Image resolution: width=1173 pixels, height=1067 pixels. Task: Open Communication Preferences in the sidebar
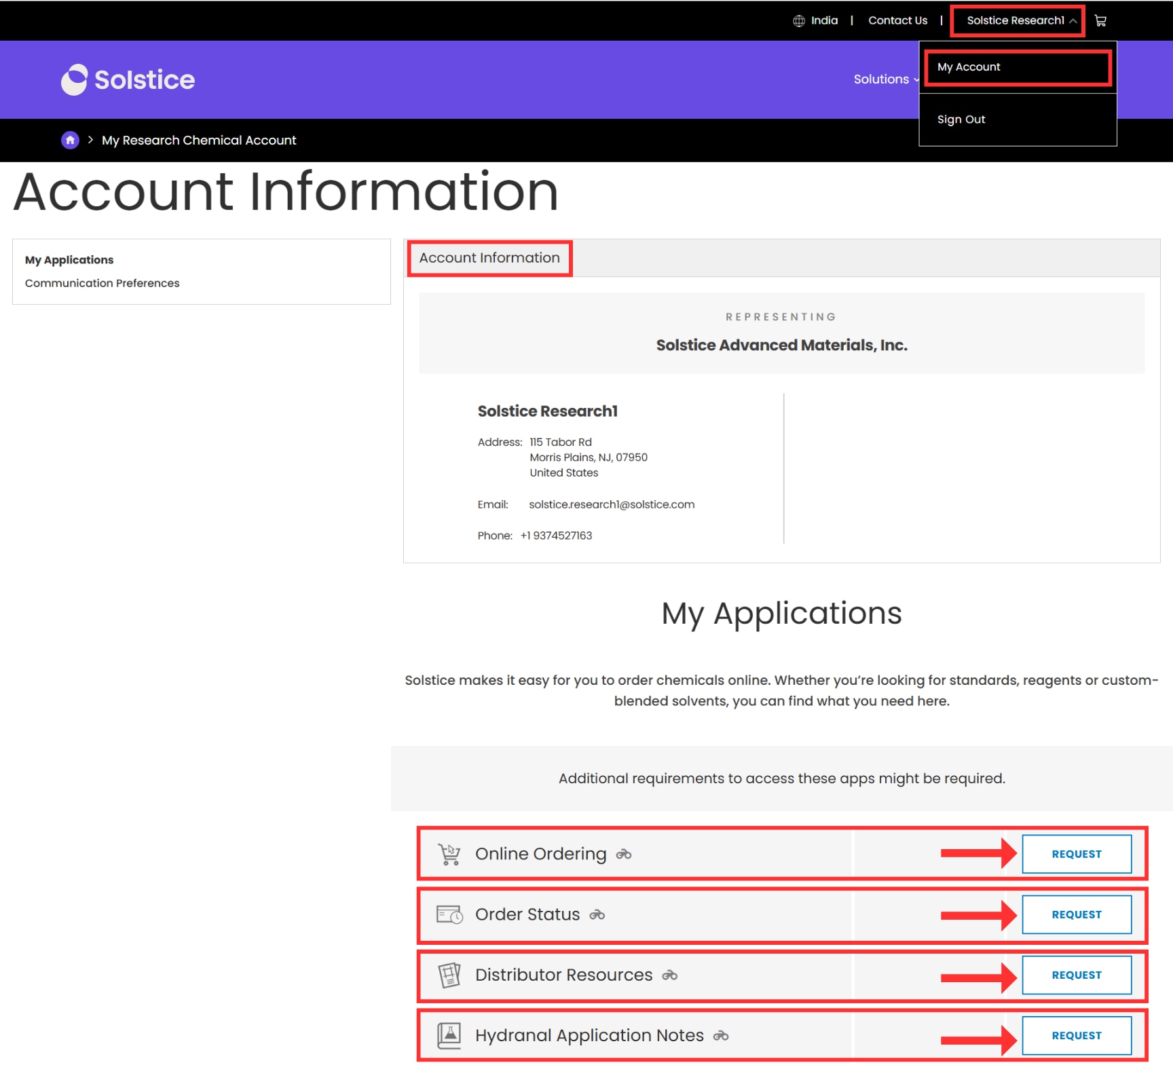pyautogui.click(x=103, y=283)
